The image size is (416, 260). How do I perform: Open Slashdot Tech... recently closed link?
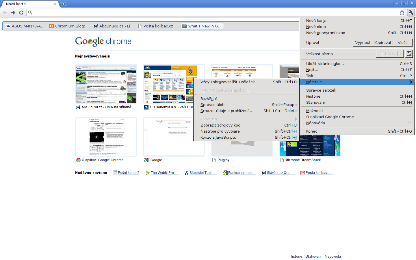tap(200, 173)
